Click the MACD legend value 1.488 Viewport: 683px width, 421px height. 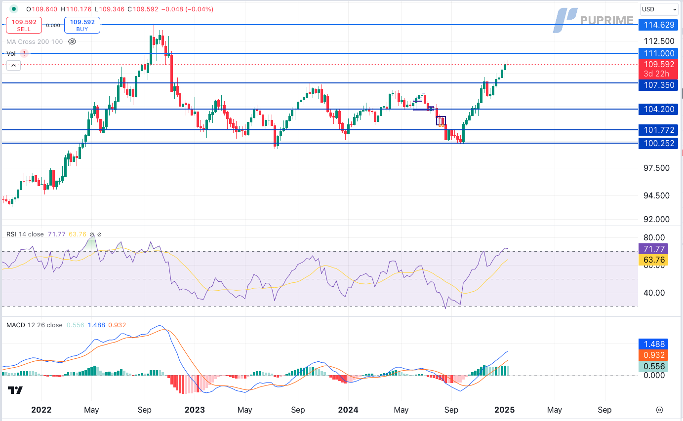tap(96, 325)
